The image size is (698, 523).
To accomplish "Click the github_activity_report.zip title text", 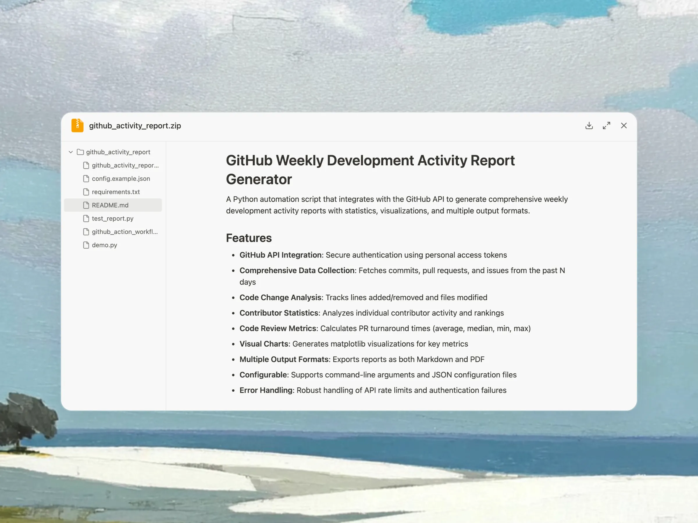I will (135, 126).
